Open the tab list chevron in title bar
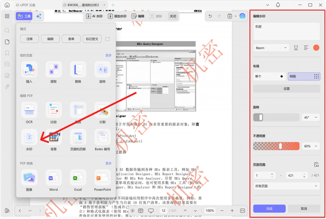Image resolution: width=326 pixels, height=219 pixels. (x=267, y=5)
